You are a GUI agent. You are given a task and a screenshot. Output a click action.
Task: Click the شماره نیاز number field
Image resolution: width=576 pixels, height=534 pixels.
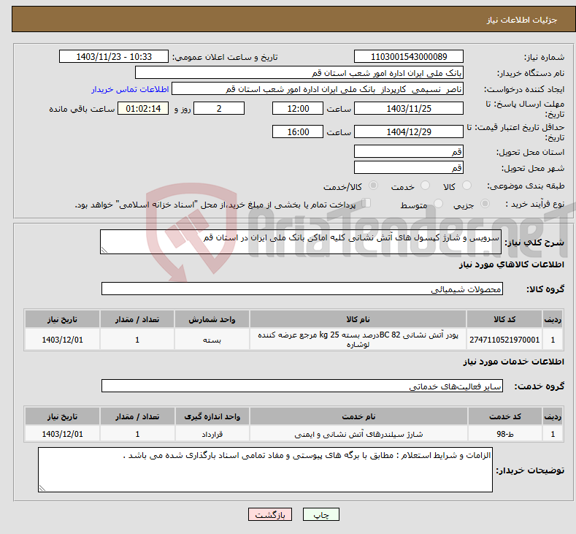click(x=408, y=57)
